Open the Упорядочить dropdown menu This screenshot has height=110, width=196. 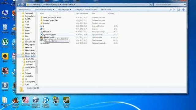tap(24, 9)
